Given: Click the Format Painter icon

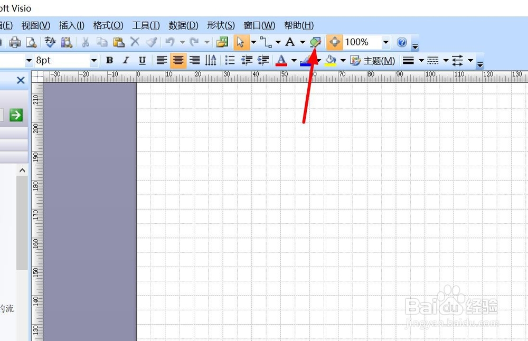Looking at the screenshot, I should pyautogui.click(x=152, y=42).
